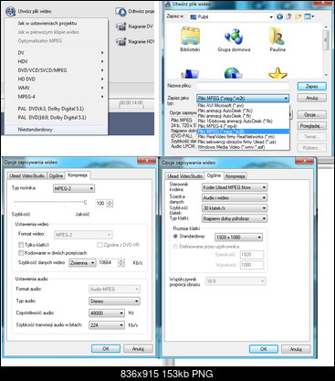Click the Zapisz button
The image size is (335, 381).
coord(312,86)
